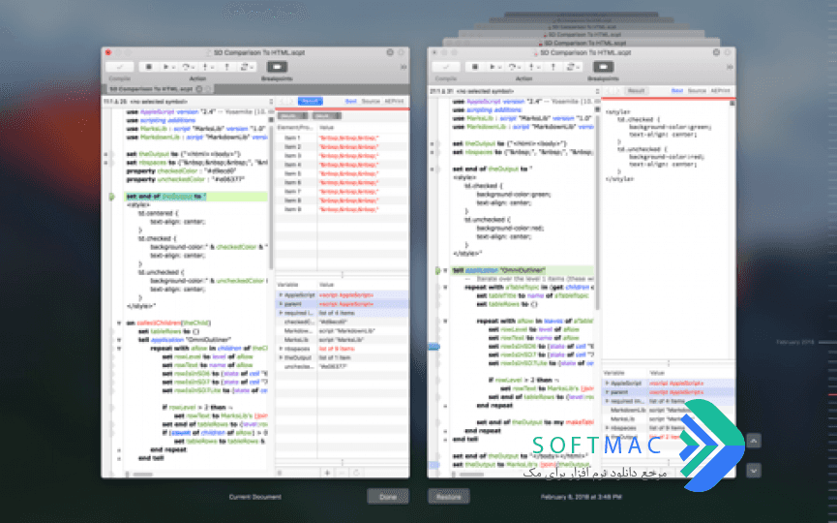Click Stop button in left window toolbar
This screenshot has height=523, width=837.
(149, 67)
